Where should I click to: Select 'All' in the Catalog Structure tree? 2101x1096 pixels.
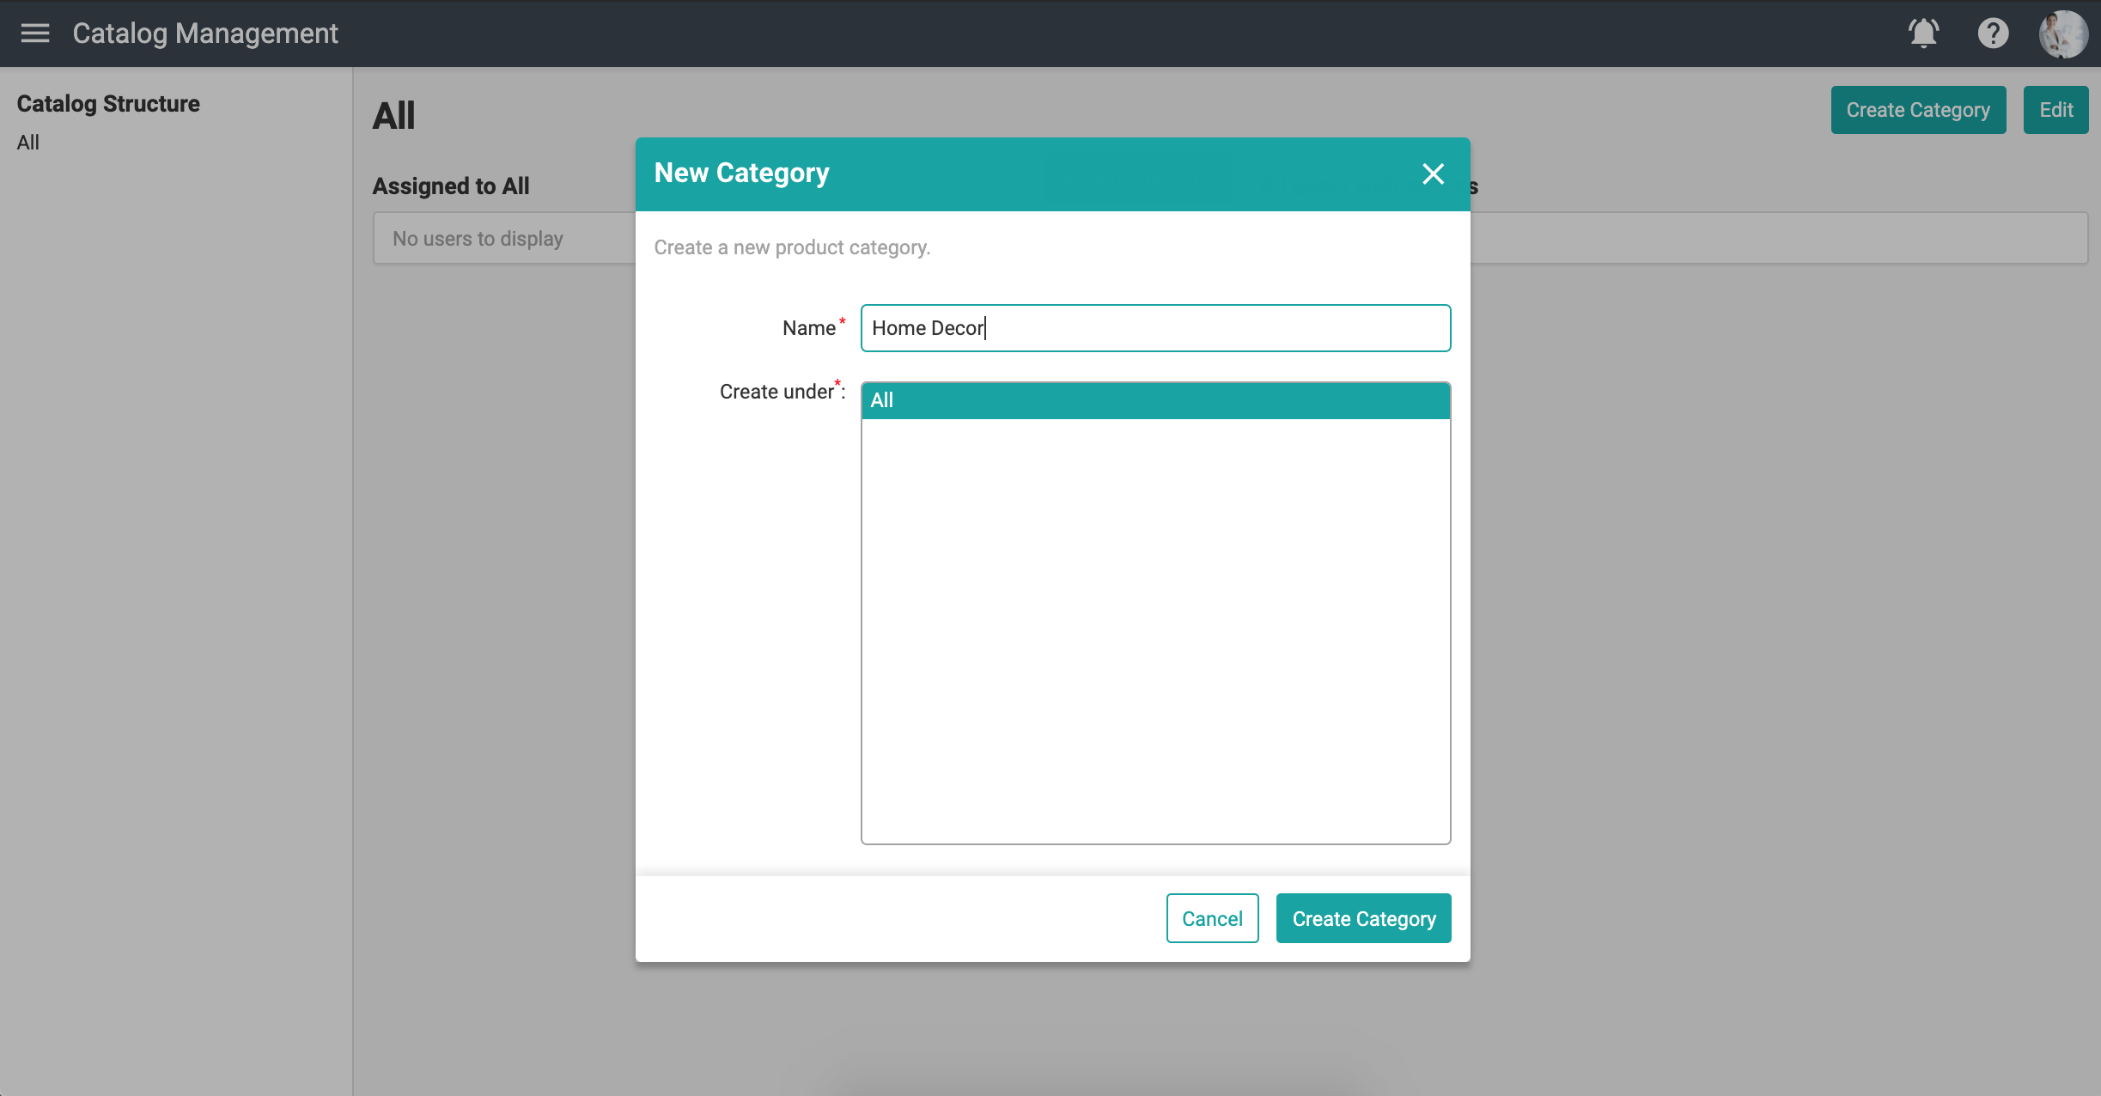[x=28, y=143]
